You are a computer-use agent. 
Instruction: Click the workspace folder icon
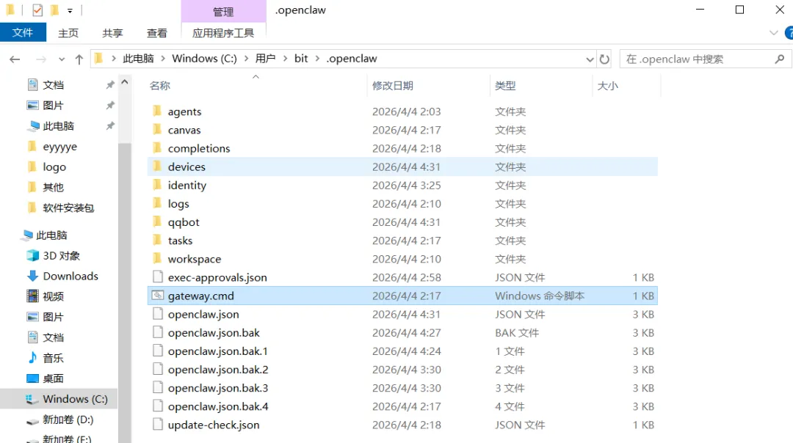157,259
